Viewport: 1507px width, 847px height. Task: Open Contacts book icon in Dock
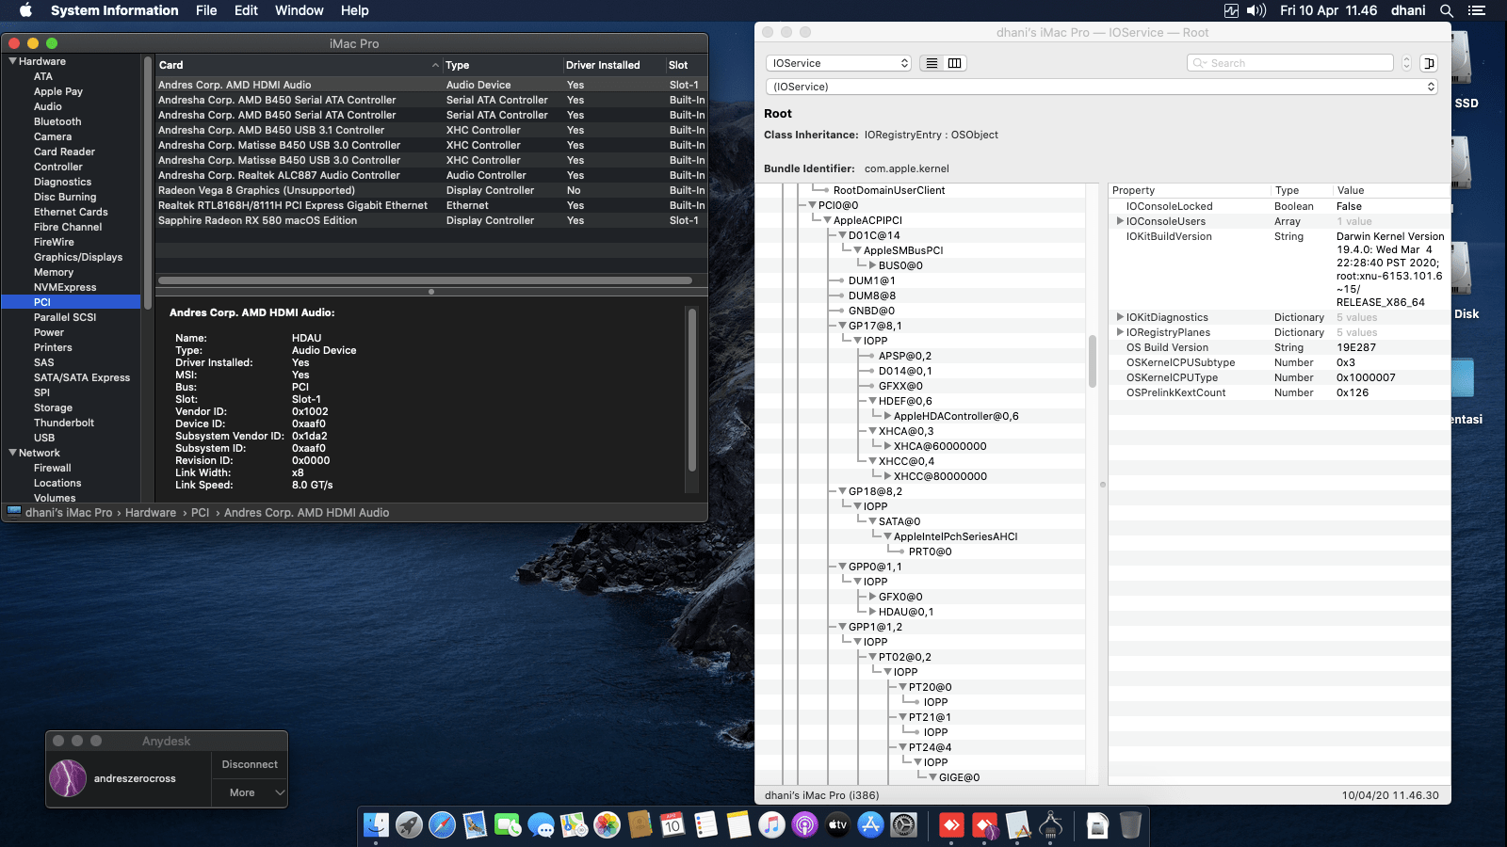[640, 825]
